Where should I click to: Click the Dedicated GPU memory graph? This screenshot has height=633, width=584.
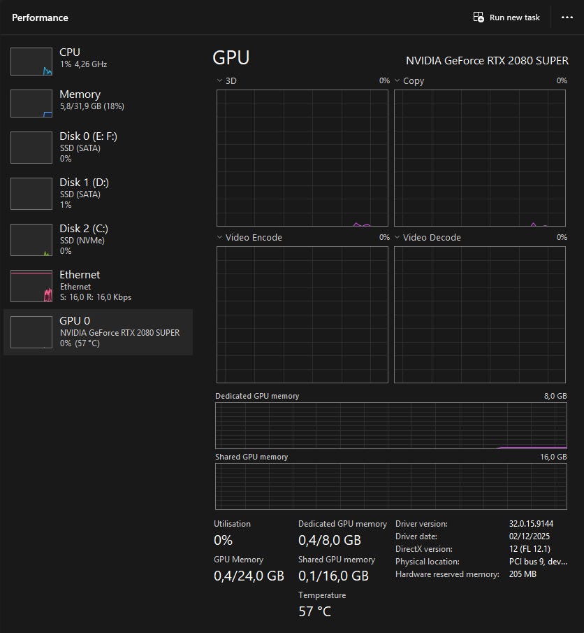click(390, 425)
